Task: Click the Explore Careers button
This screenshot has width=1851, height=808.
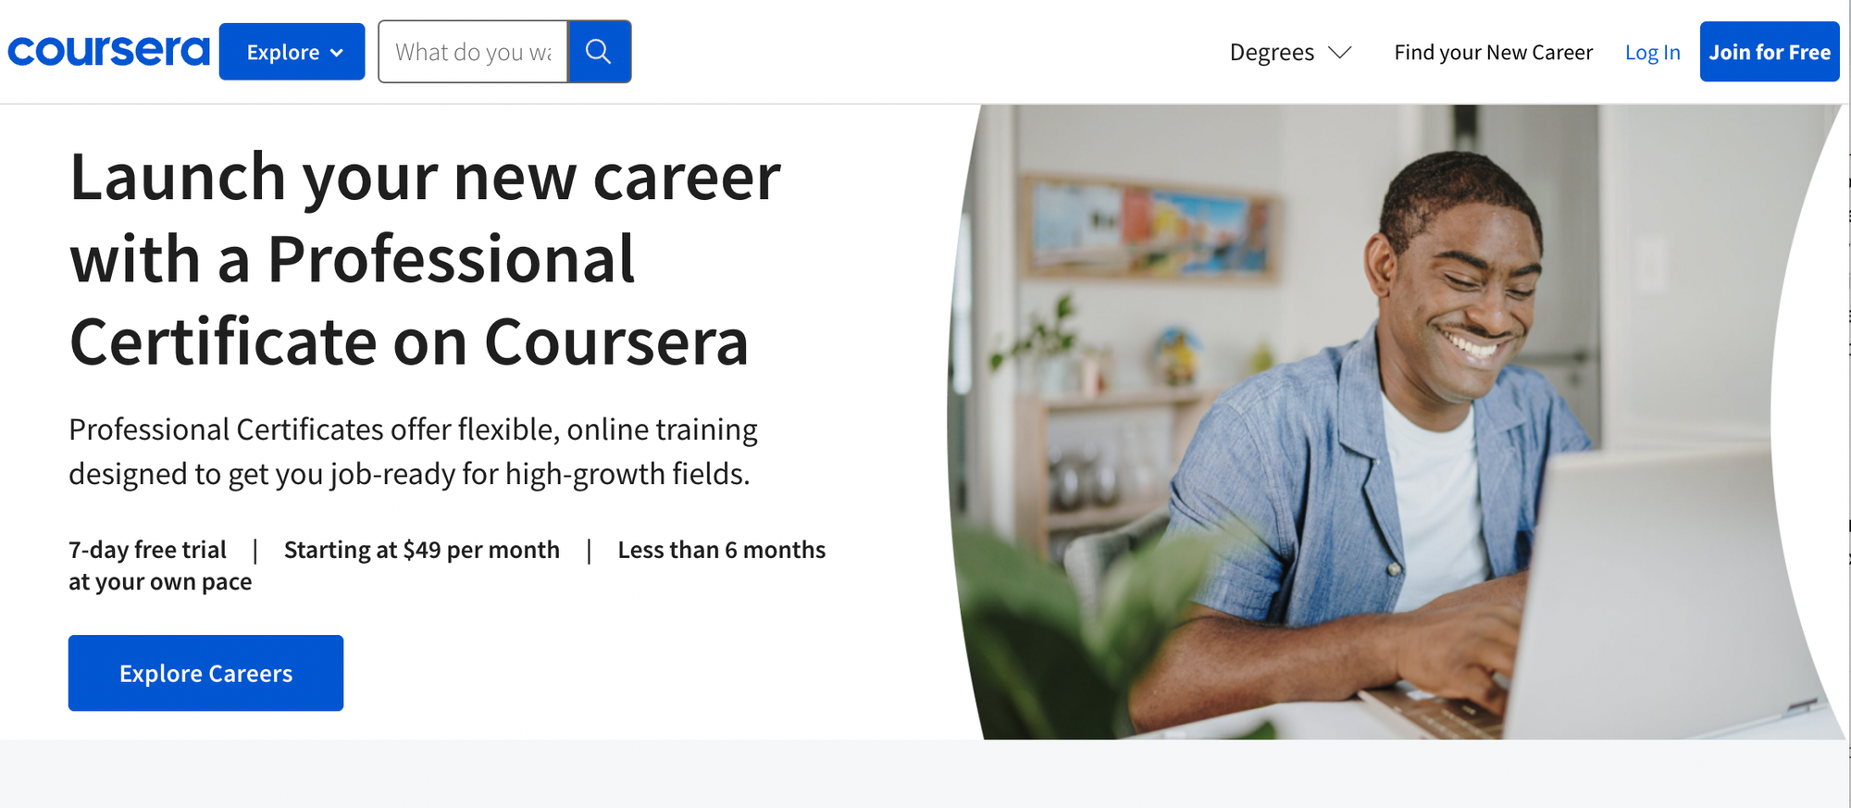Action: click(205, 673)
